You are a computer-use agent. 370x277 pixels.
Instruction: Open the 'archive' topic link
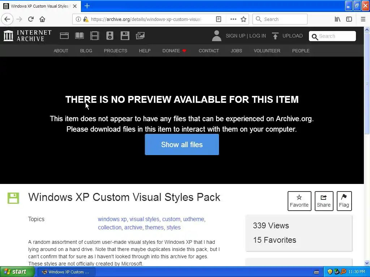[x=133, y=227]
